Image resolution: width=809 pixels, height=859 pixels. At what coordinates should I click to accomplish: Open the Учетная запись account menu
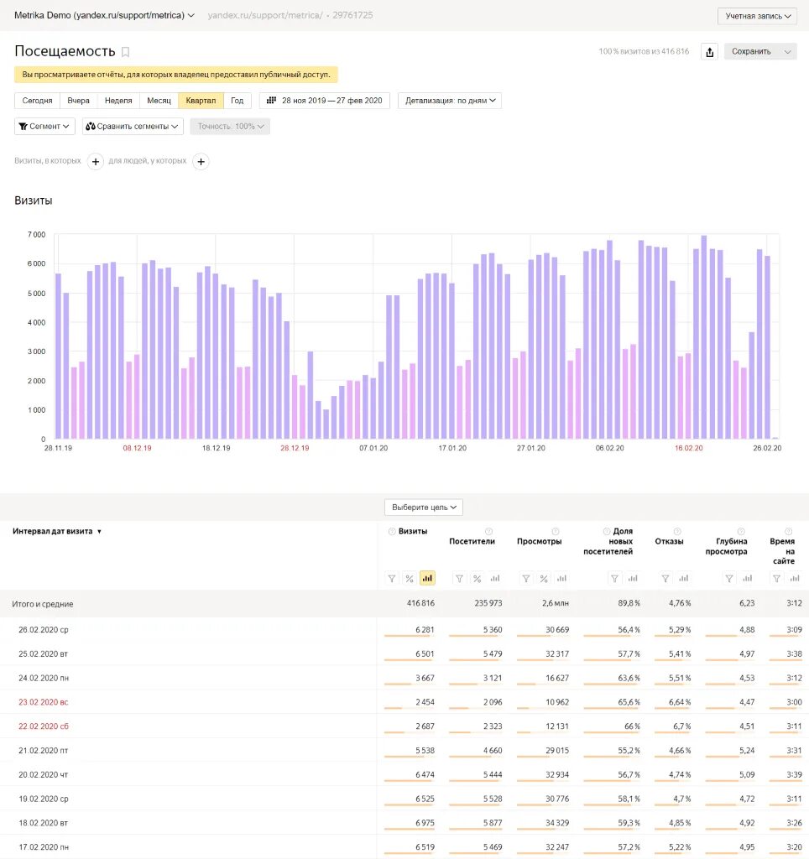757,16
